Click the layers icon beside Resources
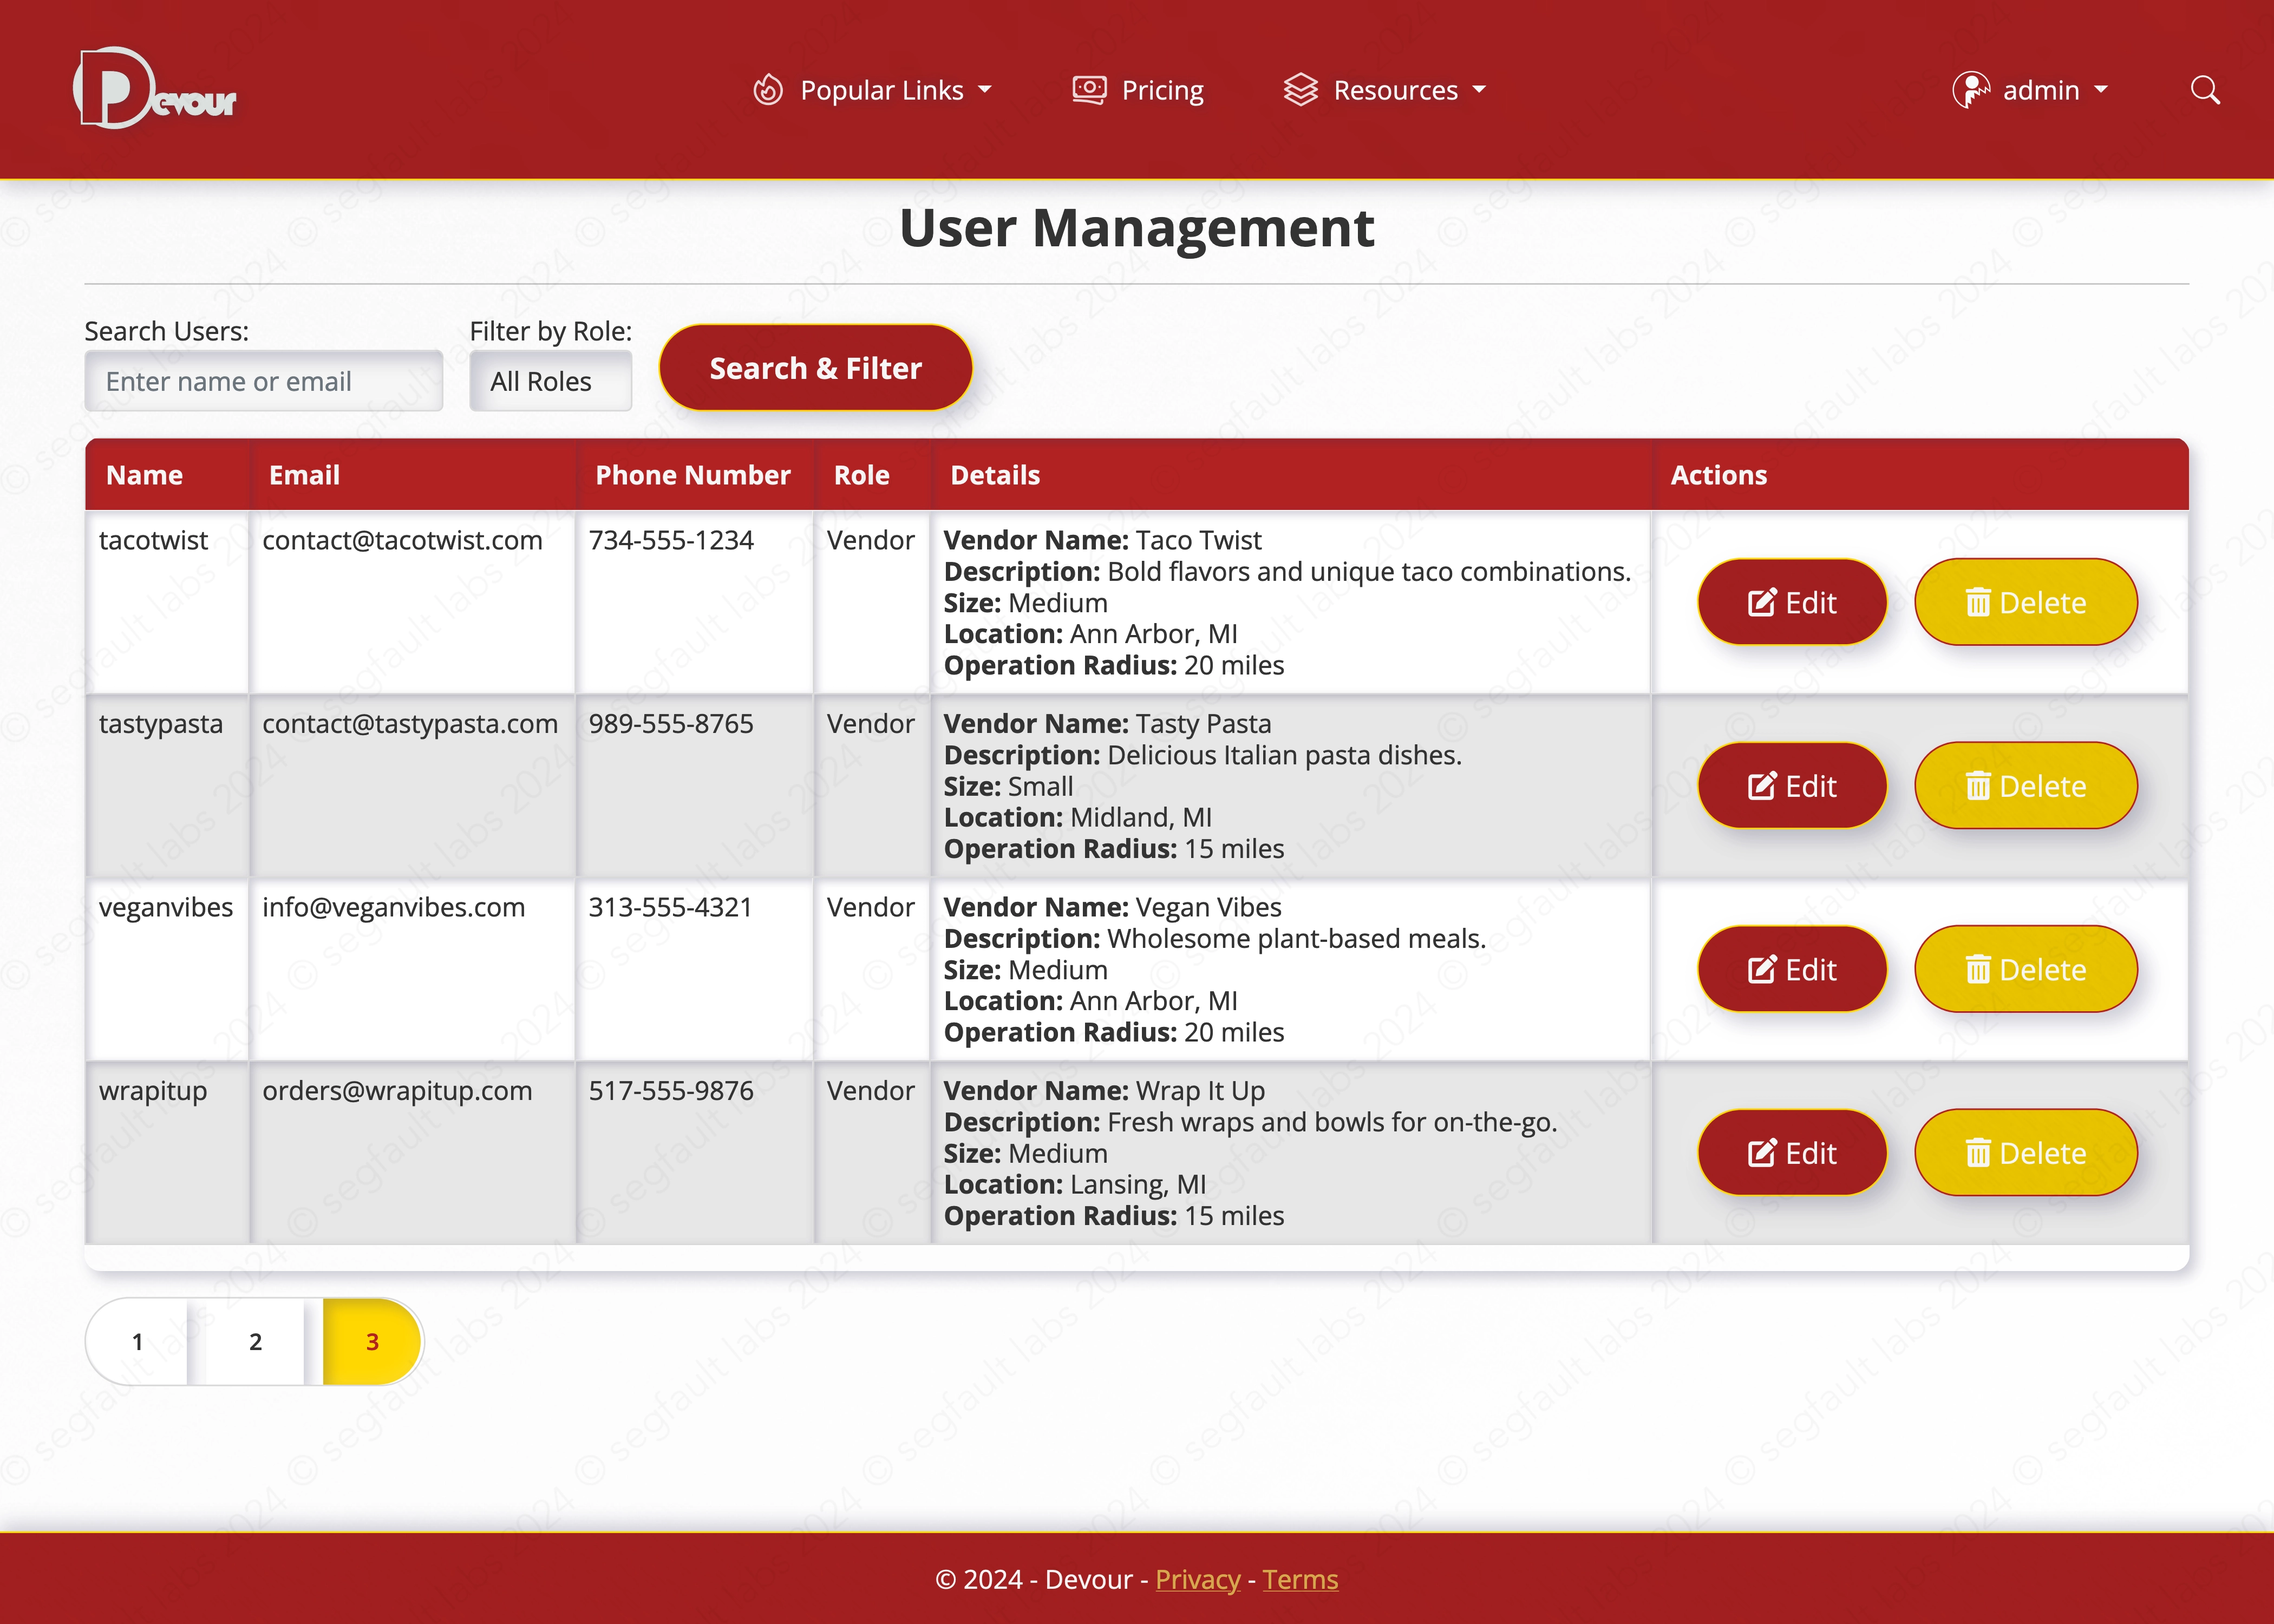The height and width of the screenshot is (1624, 2274). tap(1300, 90)
